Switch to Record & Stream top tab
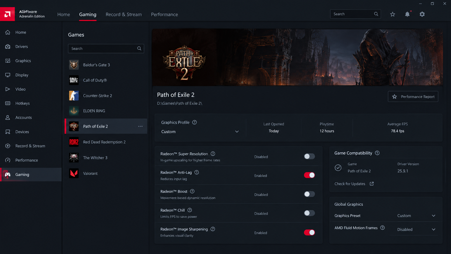The width and height of the screenshot is (451, 254). pyautogui.click(x=124, y=14)
